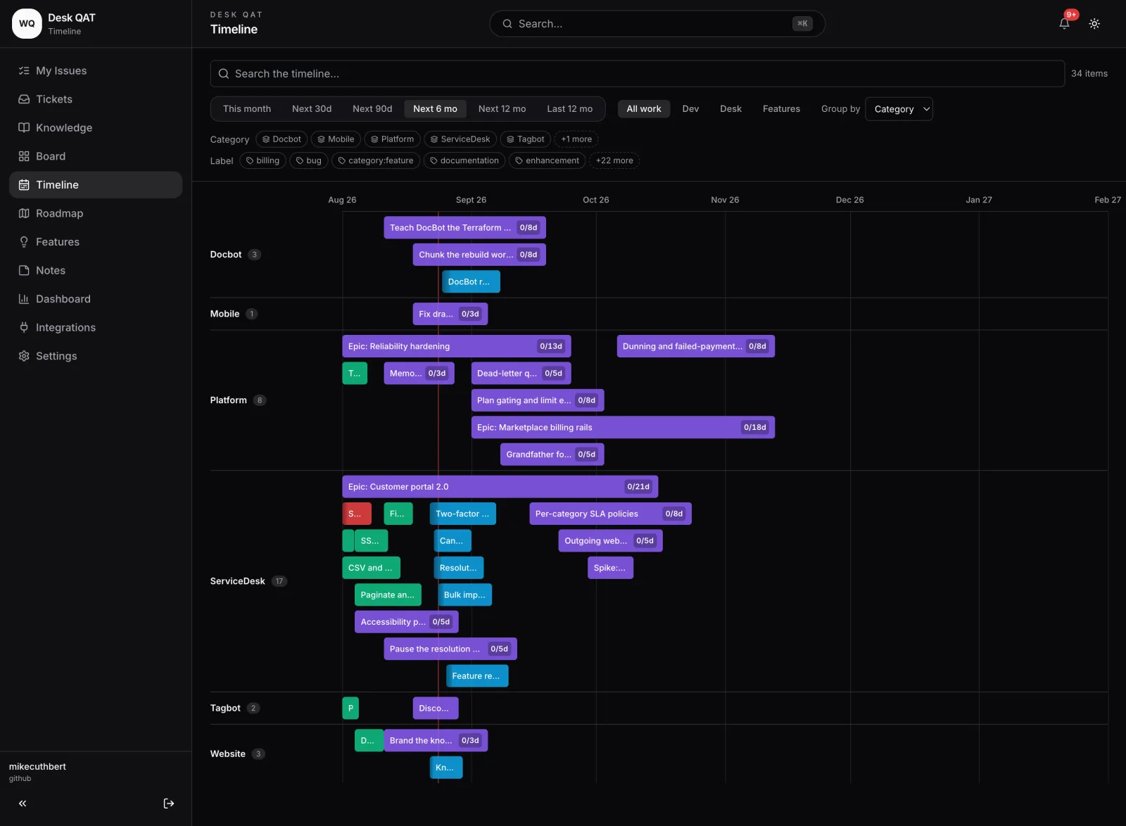Expand the '+22 more' label filters
This screenshot has width=1126, height=826.
click(x=614, y=160)
